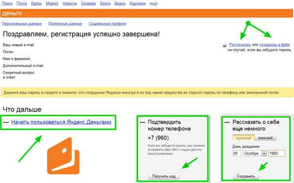Click the orange wallet logo
Image resolution: width=294 pixels, height=183 pixels.
(63, 156)
